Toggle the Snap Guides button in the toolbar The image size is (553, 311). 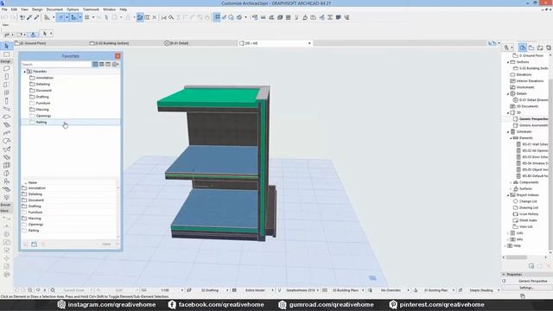[73, 17]
